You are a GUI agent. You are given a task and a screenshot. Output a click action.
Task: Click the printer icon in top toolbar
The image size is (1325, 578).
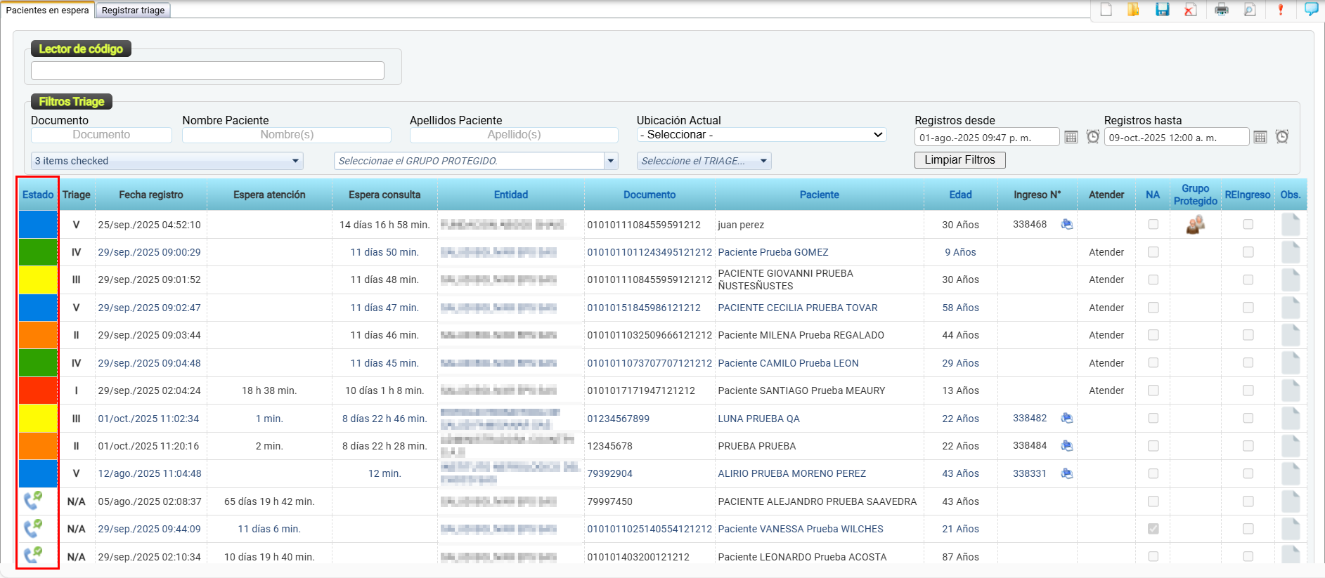[x=1222, y=10]
